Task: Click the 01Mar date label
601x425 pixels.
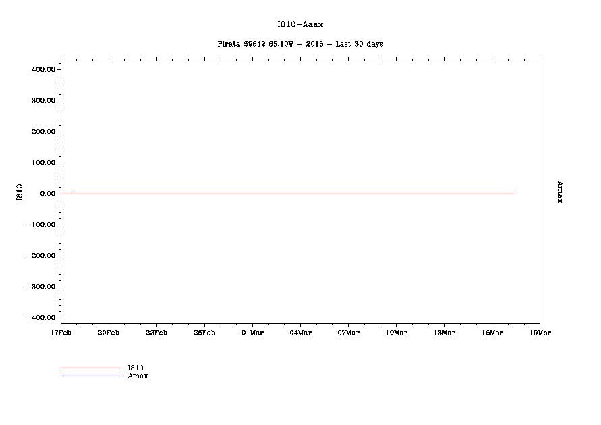Action: click(x=252, y=333)
